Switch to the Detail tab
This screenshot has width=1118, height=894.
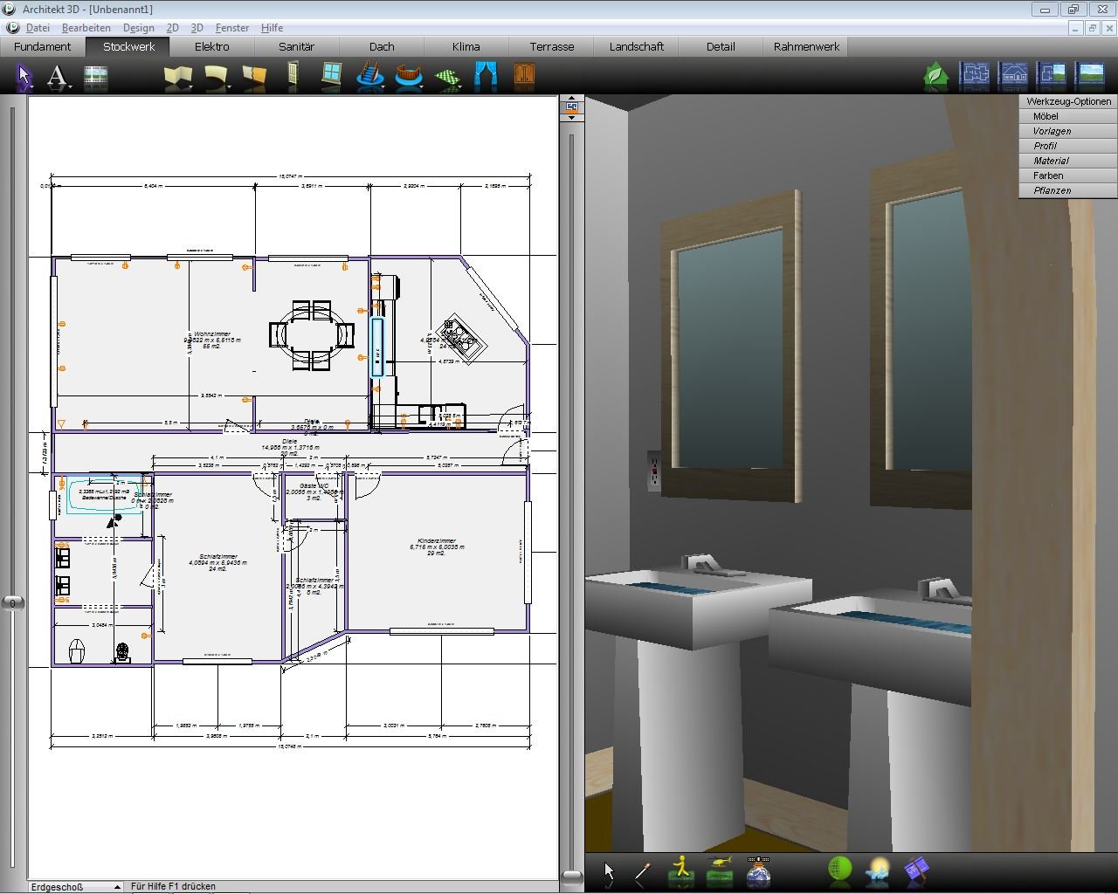pyautogui.click(x=721, y=46)
